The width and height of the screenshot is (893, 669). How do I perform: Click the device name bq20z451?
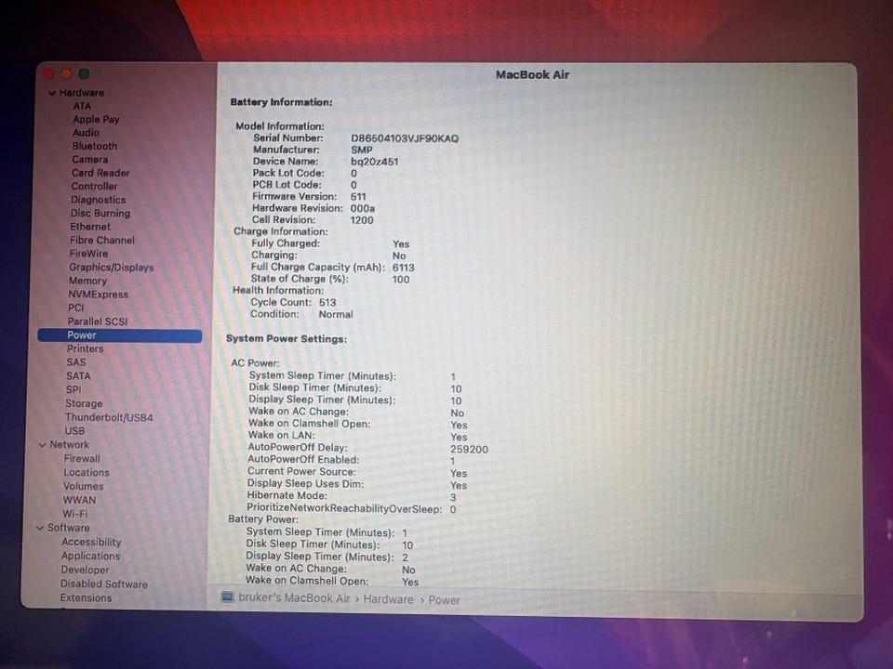point(374,162)
